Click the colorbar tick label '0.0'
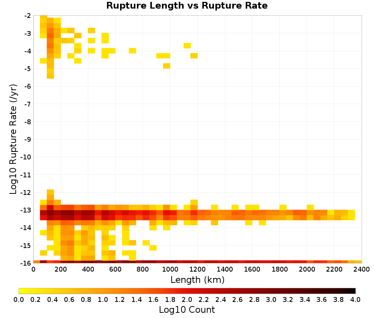Viewport: 374px width, 318px height. pyautogui.click(x=19, y=299)
